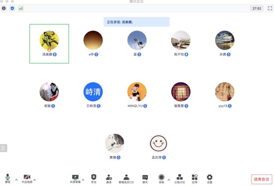Open 分组讨论 breakout rooms
The height and width of the screenshot is (186, 274).
pos(179,178)
